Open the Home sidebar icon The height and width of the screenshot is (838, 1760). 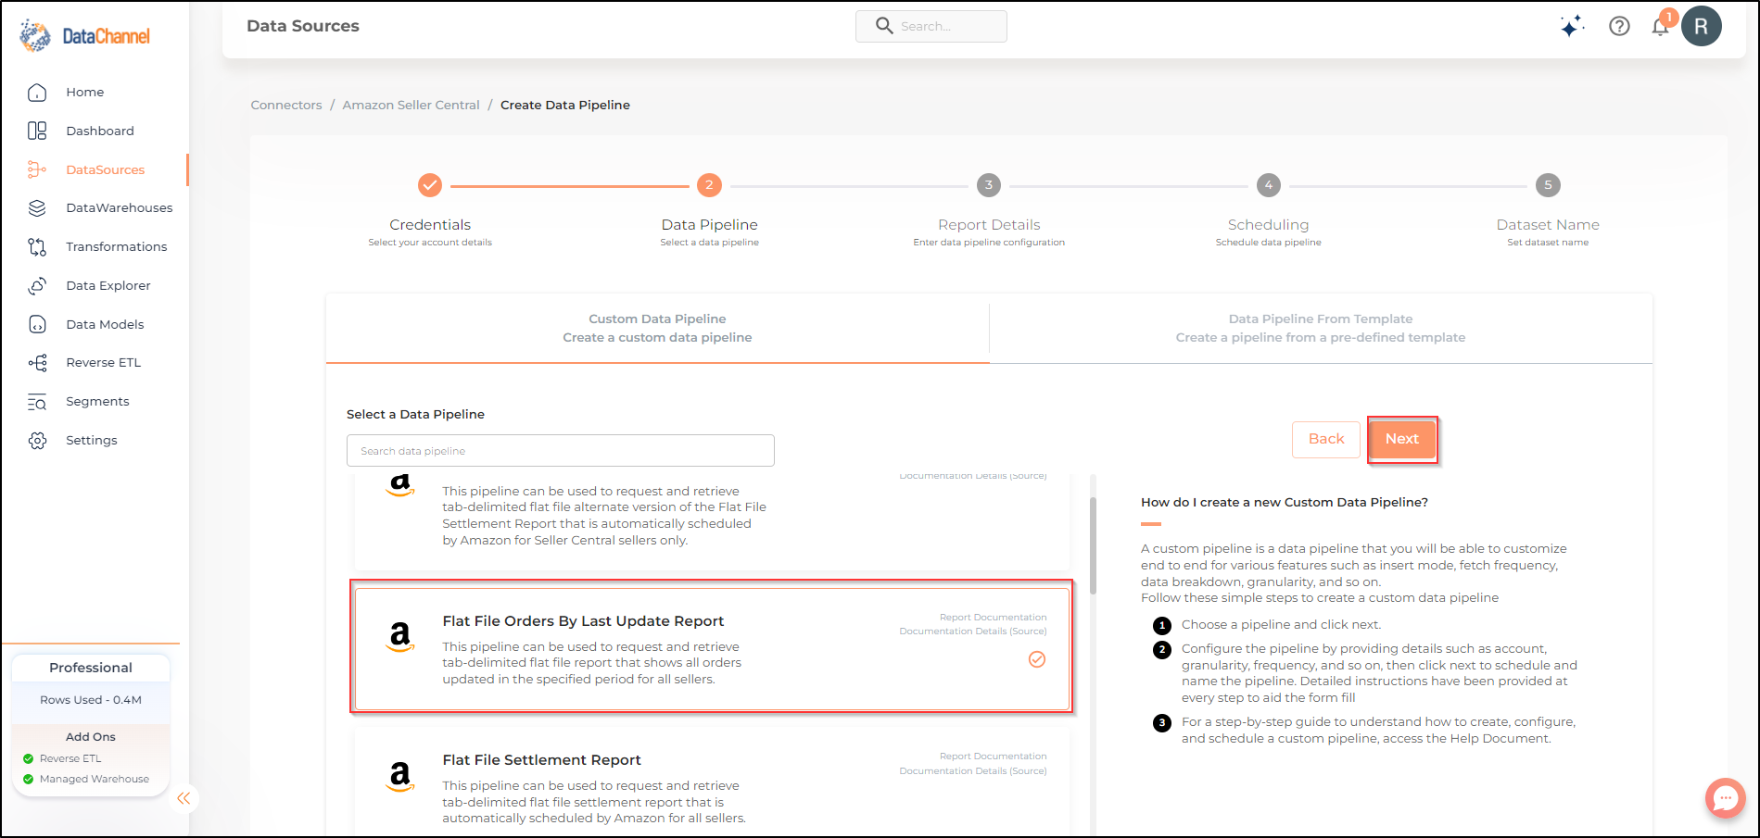(x=37, y=93)
